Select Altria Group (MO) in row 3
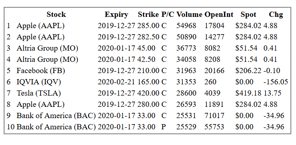This screenshot has width=296, height=145. click(x=47, y=48)
